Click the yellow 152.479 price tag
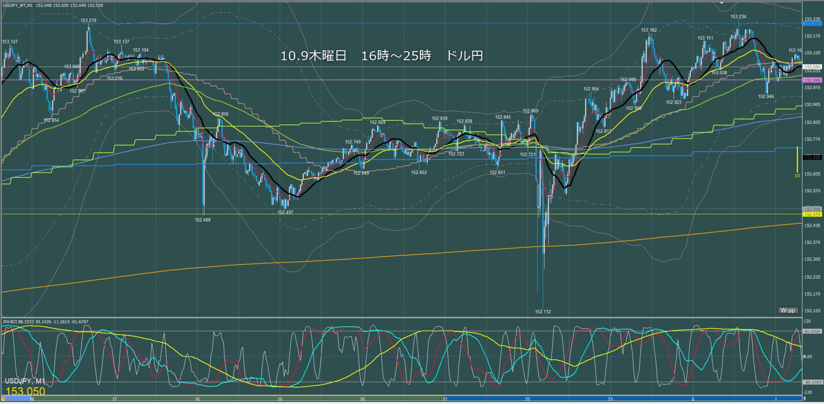This screenshot has width=824, height=404. (x=812, y=214)
